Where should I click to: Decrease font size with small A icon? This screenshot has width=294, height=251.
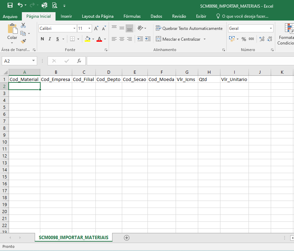(104, 29)
